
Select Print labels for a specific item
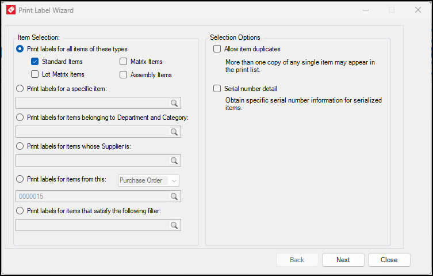[20, 89]
